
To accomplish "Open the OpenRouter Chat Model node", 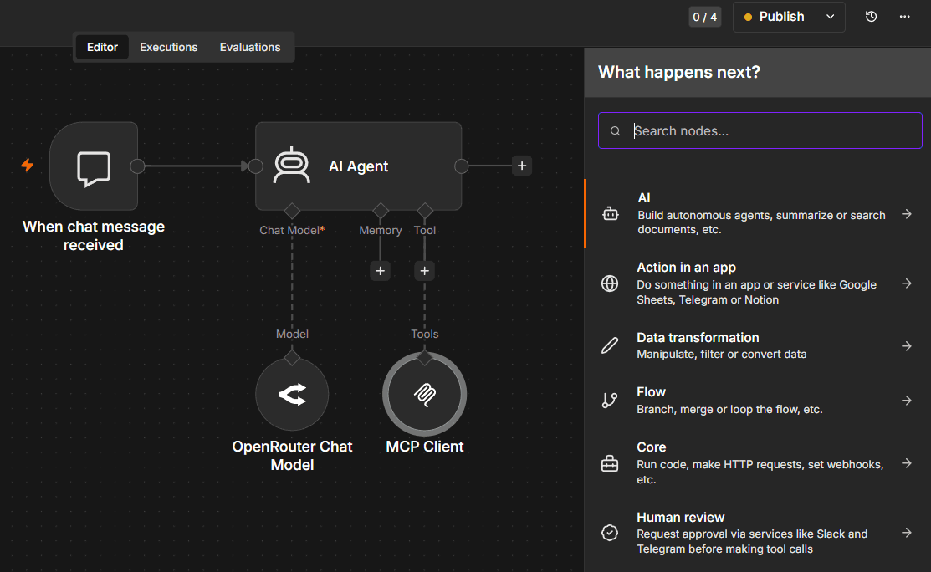I will click(x=292, y=394).
